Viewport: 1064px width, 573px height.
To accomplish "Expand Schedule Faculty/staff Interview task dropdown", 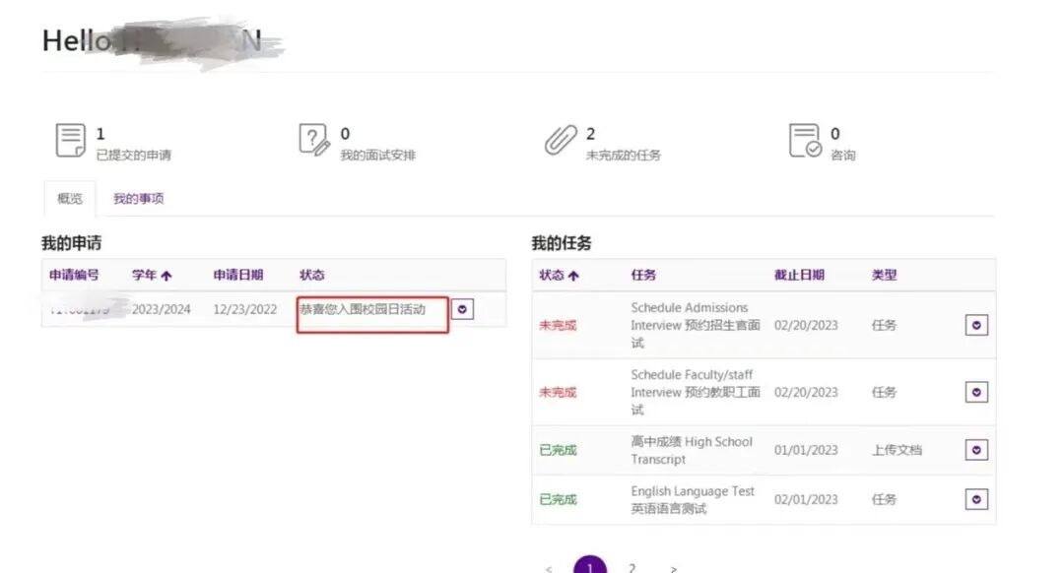I will click(x=976, y=392).
